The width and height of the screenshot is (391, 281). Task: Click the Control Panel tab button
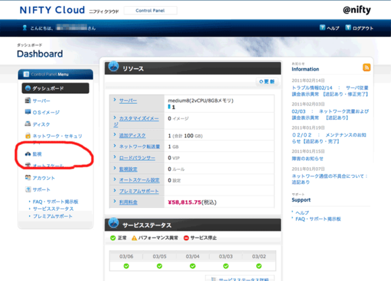(150, 11)
